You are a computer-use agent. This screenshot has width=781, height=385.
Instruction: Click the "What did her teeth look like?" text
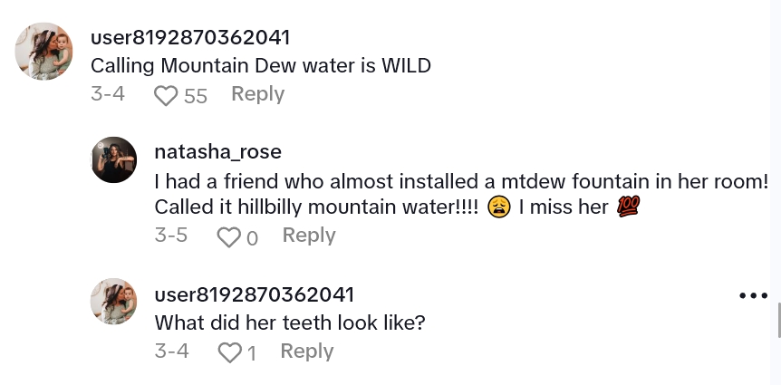tap(290, 322)
